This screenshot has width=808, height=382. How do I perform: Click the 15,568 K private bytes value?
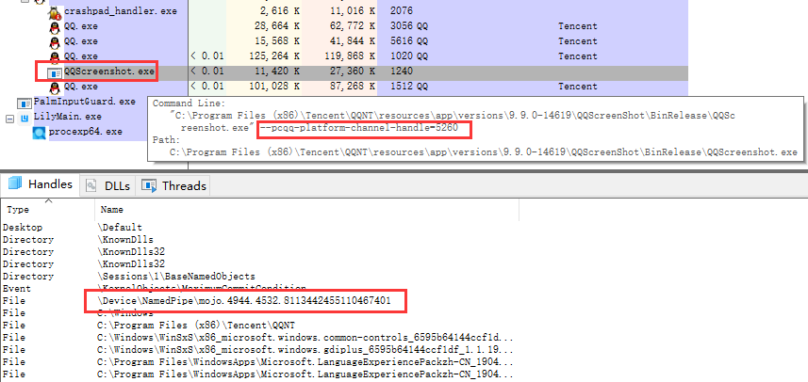click(x=277, y=41)
